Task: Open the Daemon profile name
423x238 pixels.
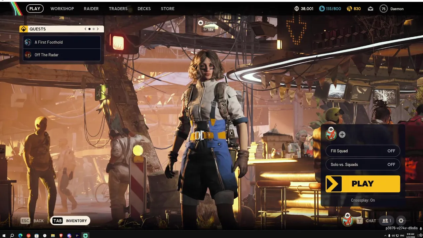Action: tap(397, 9)
